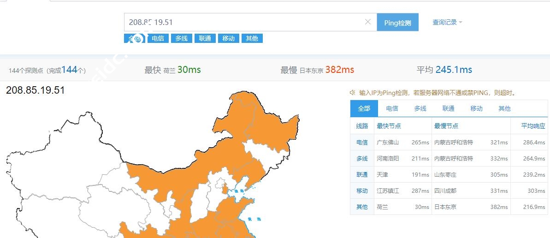The width and height of the screenshot is (550, 238).
Task: Switch to the 全部 tab in the results table
Action: 364,108
